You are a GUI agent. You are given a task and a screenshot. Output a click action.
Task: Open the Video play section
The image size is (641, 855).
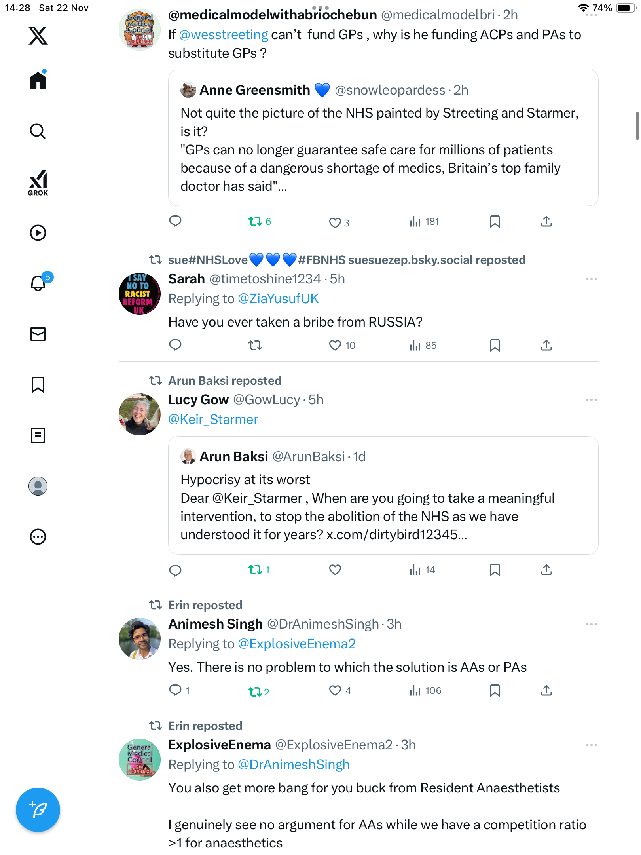tap(38, 233)
